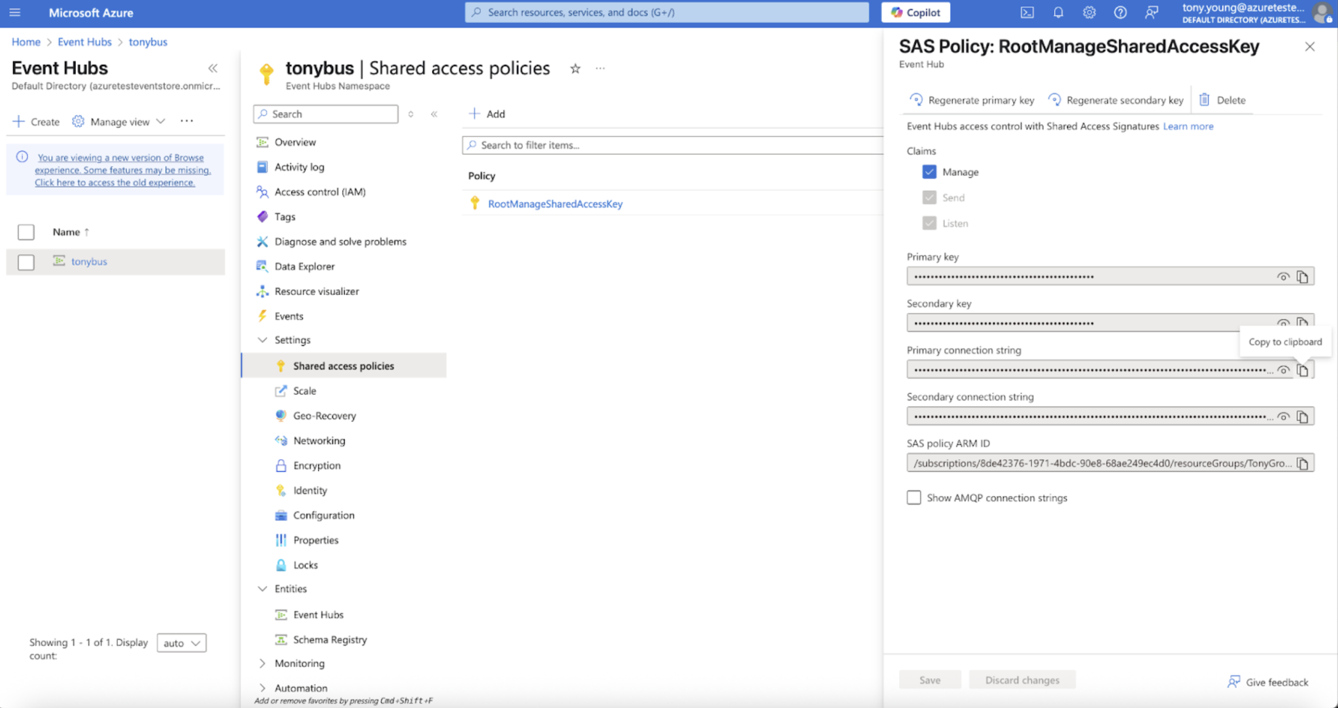Copy the SAS policy ARM ID
This screenshot has height=708, width=1338.
tap(1302, 463)
